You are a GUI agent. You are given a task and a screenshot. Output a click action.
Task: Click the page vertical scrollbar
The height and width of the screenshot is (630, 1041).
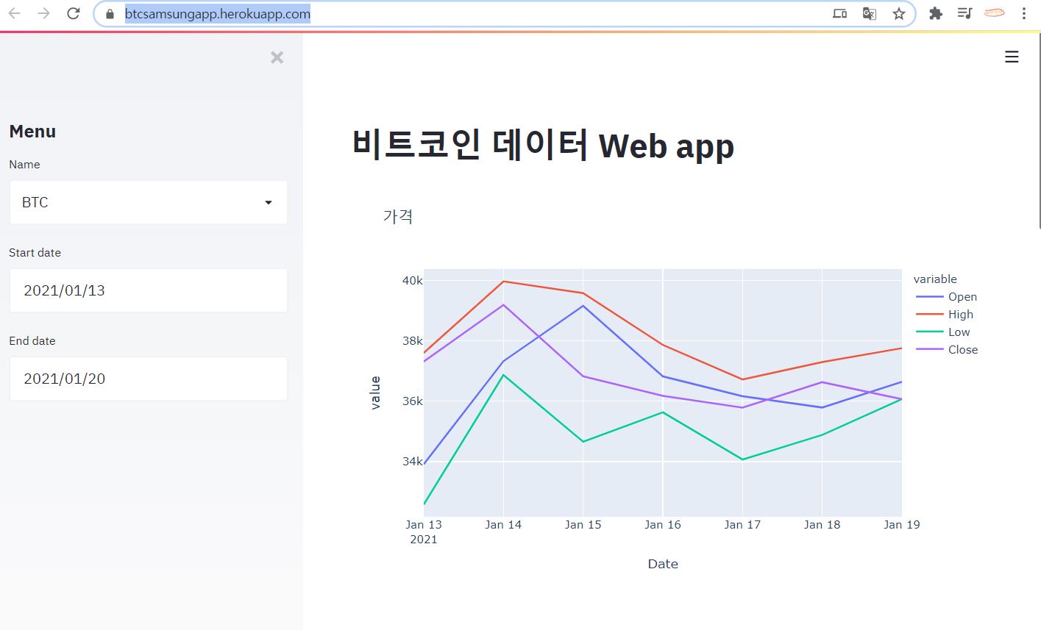click(1039, 132)
